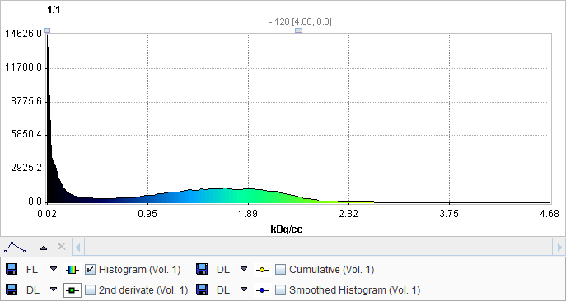Click the horizontal scrollbar track
Screen dimensions: 566x301
click(318, 248)
